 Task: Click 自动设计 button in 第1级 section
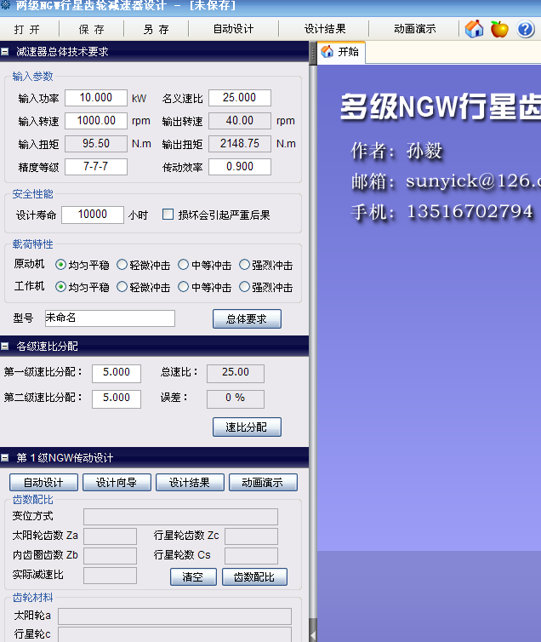click(43, 482)
